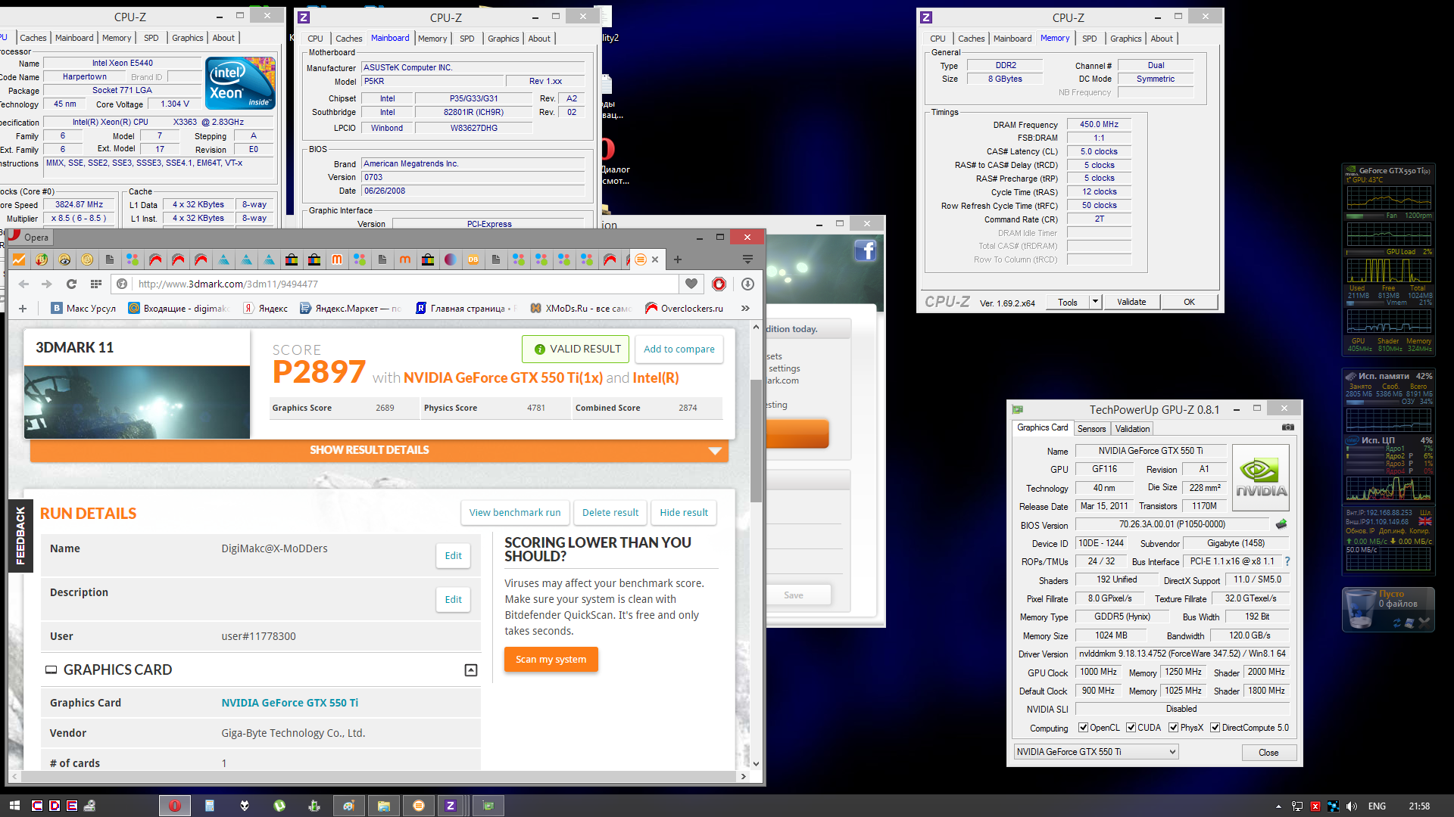The image size is (1454, 817).
Task: Click OK in CPU-Z Memory window
Action: click(x=1189, y=302)
